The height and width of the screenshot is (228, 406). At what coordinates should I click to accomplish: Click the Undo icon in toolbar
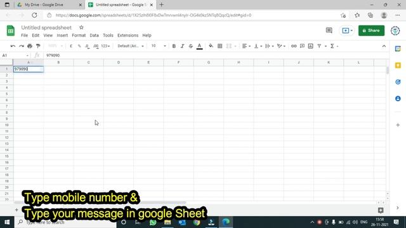13,46
